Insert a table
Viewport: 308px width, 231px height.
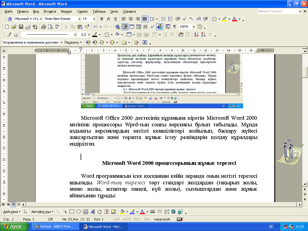pyautogui.click(x=132, y=27)
